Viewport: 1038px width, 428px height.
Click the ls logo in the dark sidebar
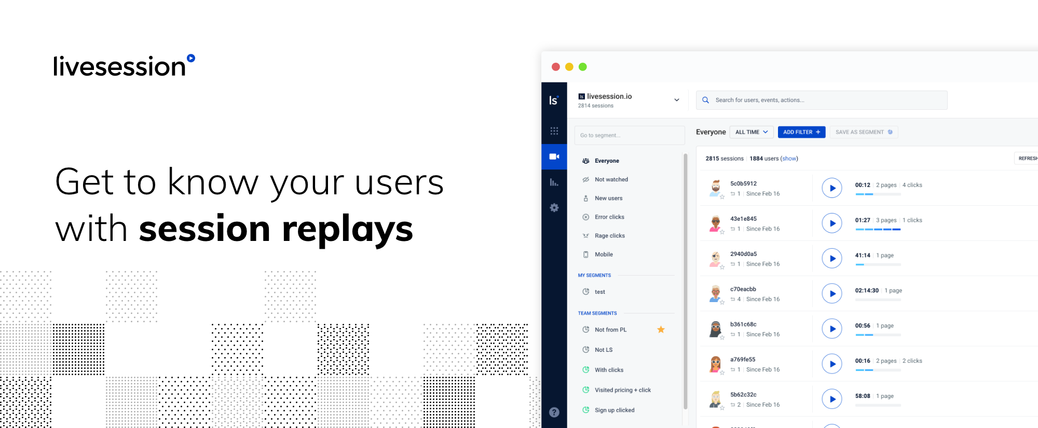pos(554,100)
